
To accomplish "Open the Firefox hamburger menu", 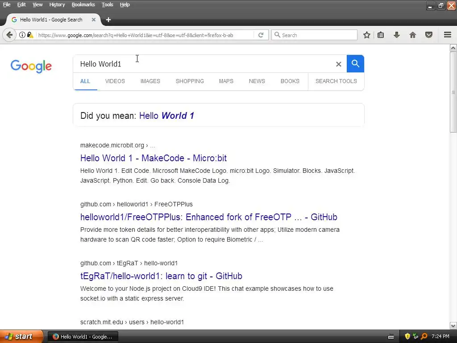I will point(448,35).
